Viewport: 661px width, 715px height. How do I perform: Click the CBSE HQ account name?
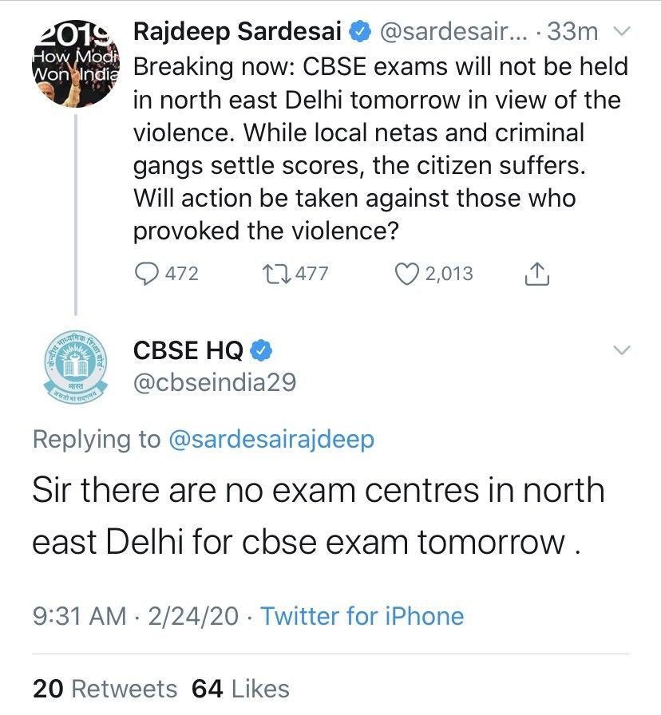click(188, 350)
